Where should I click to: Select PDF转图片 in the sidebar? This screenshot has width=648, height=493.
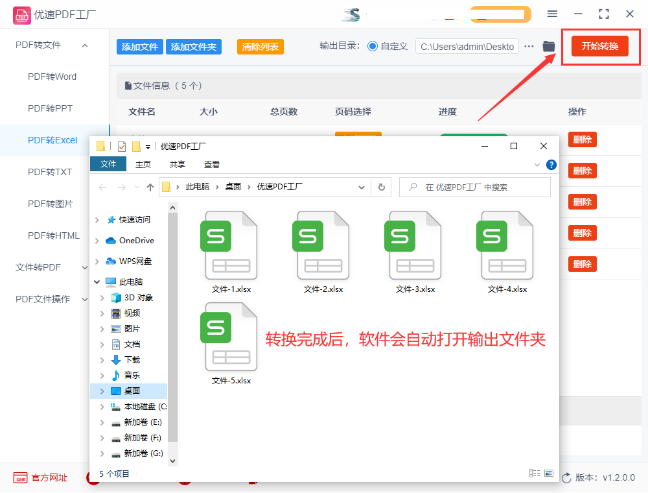(x=50, y=204)
